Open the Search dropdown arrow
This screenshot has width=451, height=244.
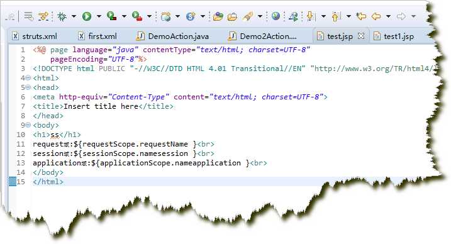(260, 16)
